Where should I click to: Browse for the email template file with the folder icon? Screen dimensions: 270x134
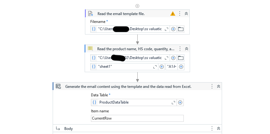click(181, 29)
